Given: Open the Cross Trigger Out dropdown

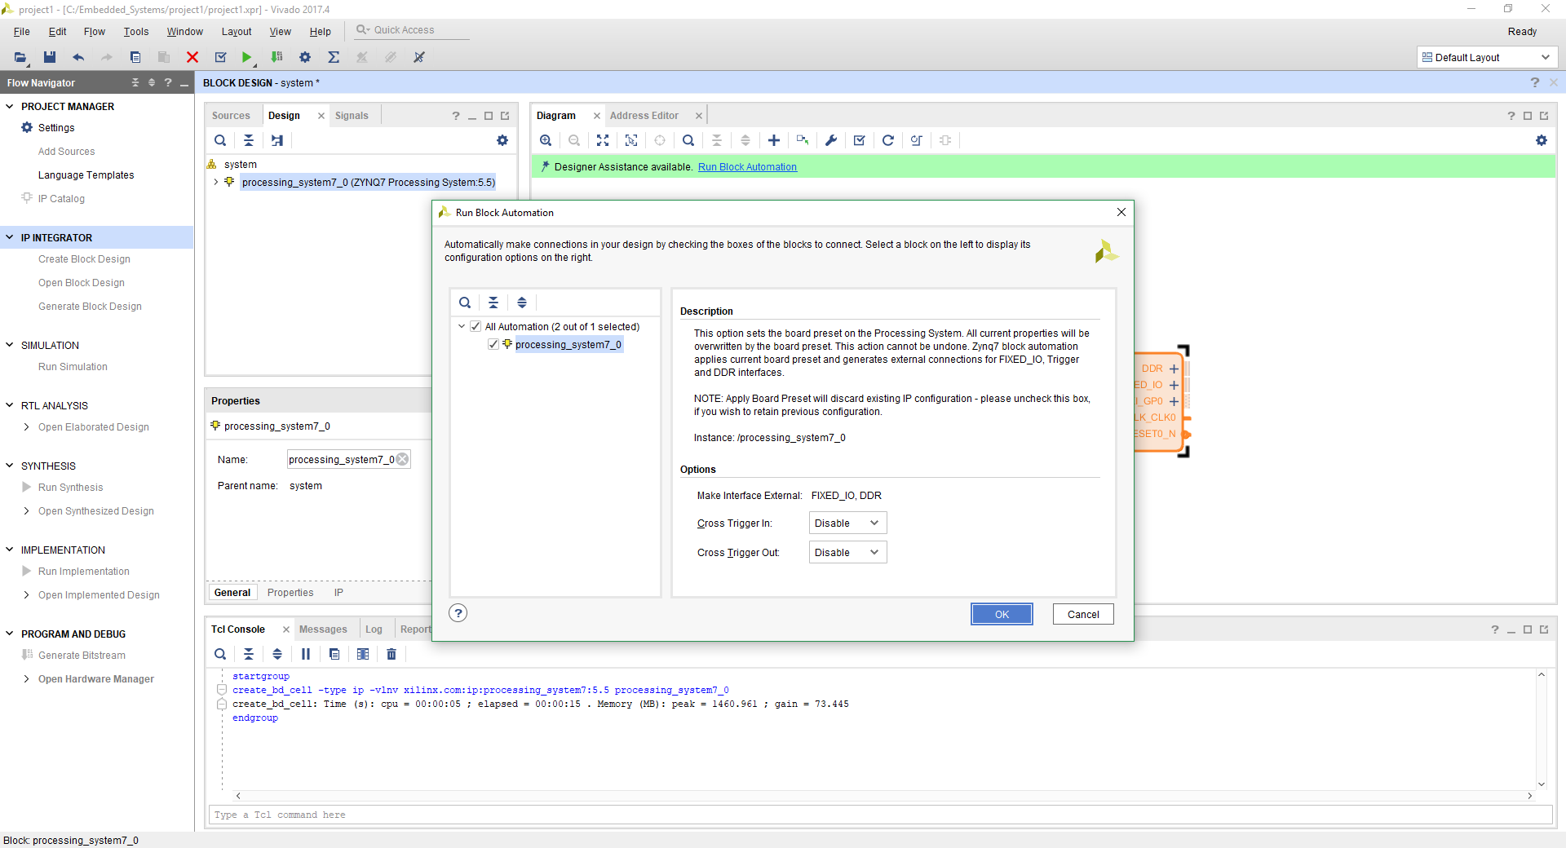Looking at the screenshot, I should coord(847,552).
